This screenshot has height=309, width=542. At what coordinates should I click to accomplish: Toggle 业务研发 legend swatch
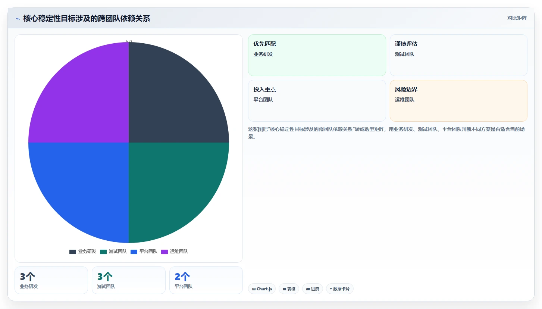(x=73, y=252)
